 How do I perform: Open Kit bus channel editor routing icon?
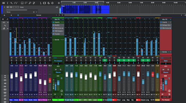(x=62, y=94)
